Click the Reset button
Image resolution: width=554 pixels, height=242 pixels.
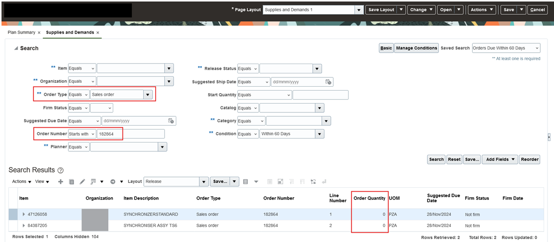(454, 160)
